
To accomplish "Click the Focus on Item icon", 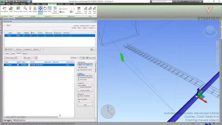I will (x=18, y=8).
